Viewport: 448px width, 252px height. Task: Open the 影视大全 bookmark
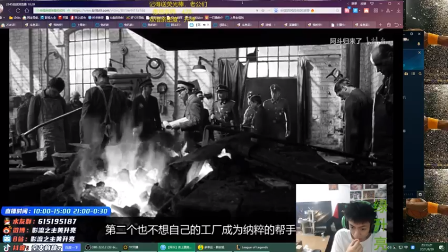pos(48,18)
